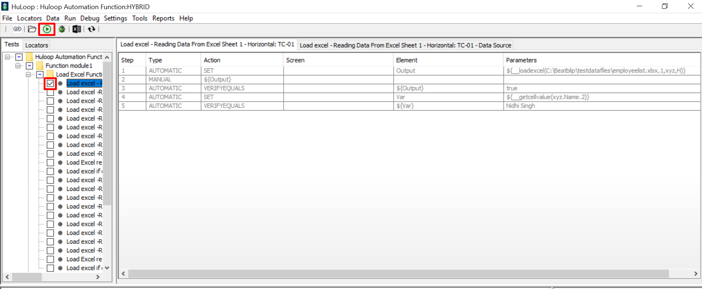The image size is (702, 289).
Task: Click the Function module1 folder icon
Action: tap(40, 66)
